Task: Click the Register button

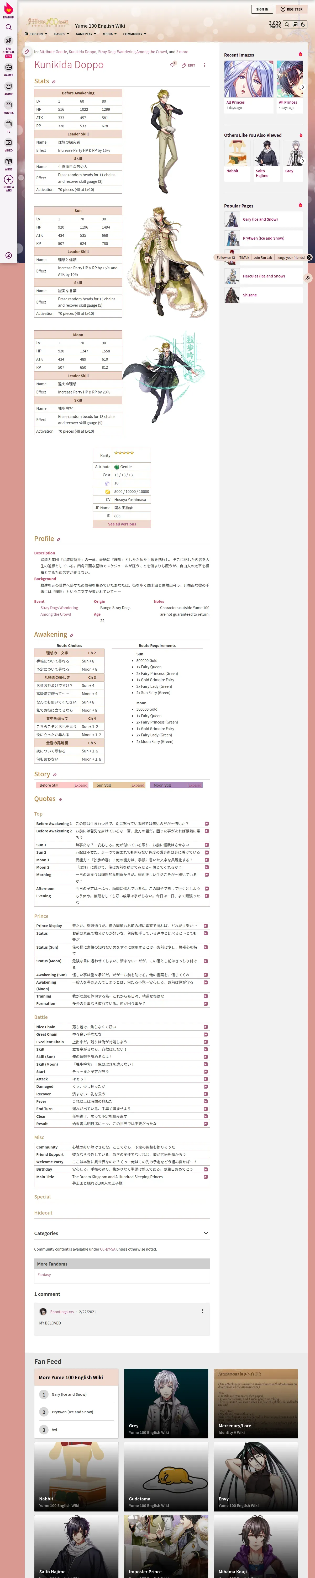Action: pos(292,9)
